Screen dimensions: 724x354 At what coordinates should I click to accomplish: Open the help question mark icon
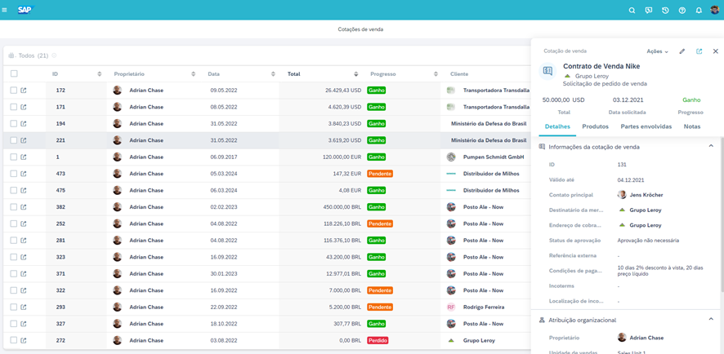tap(682, 10)
